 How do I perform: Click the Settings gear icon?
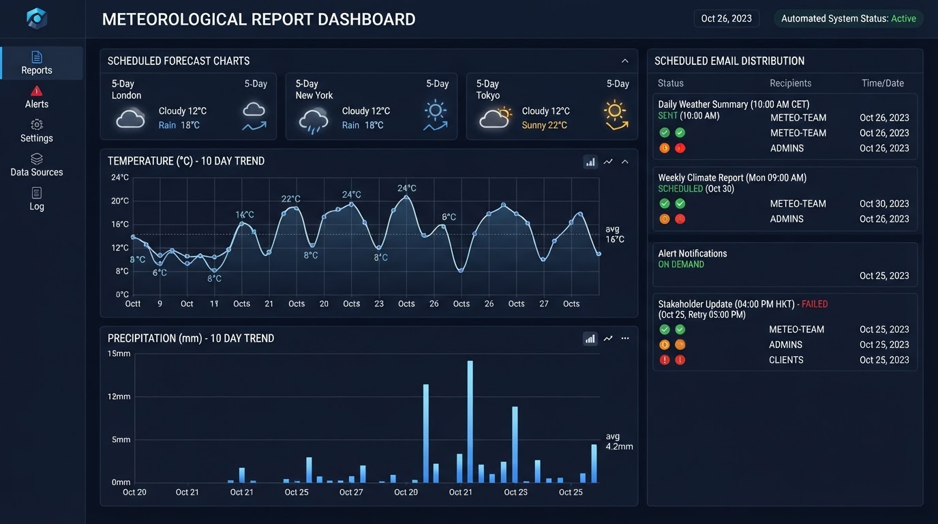coord(37,125)
